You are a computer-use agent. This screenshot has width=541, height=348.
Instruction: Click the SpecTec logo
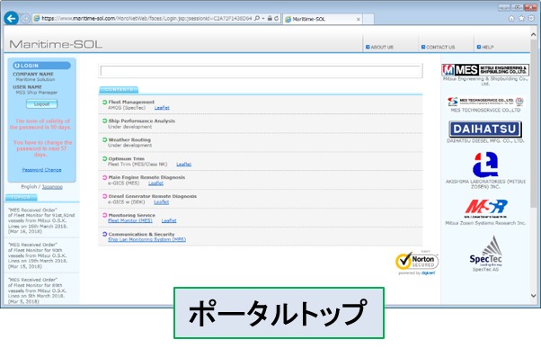(486, 252)
